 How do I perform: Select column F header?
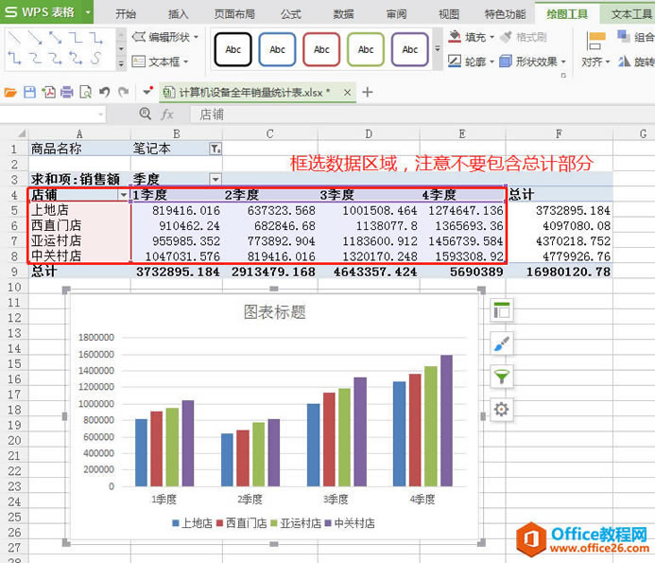click(x=559, y=133)
